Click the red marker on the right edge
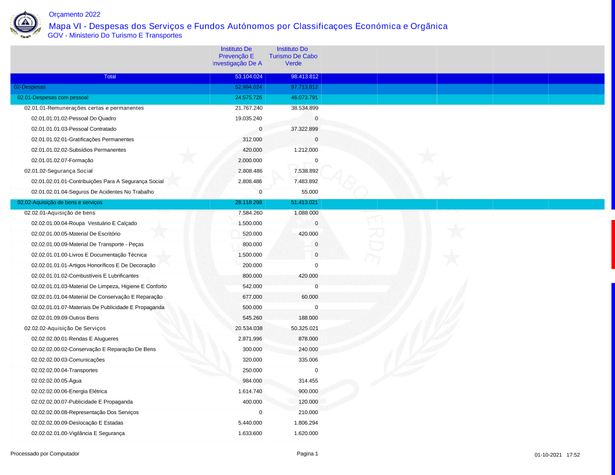This screenshot has width=615, height=475. 613,244
